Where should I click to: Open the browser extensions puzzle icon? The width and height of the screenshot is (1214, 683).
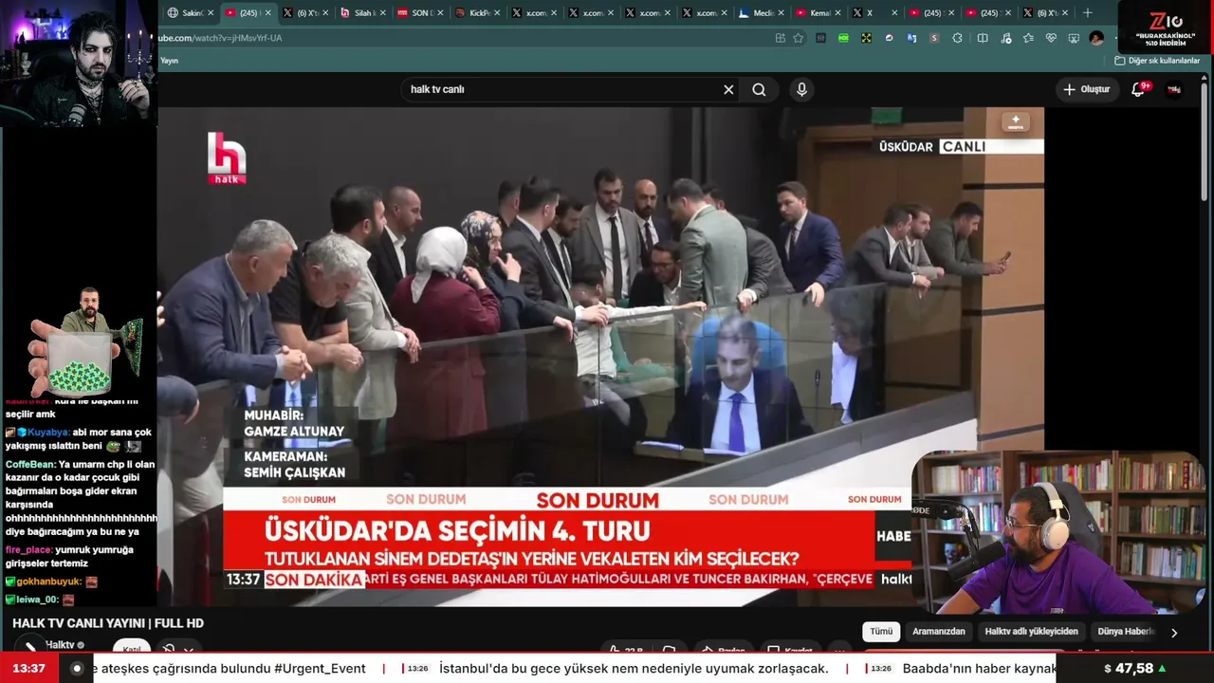coord(957,38)
